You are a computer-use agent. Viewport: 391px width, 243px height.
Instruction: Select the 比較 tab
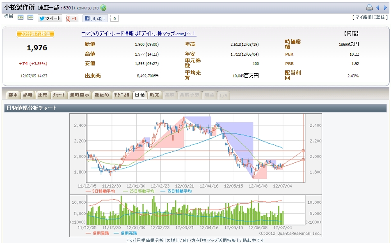click(x=42, y=95)
